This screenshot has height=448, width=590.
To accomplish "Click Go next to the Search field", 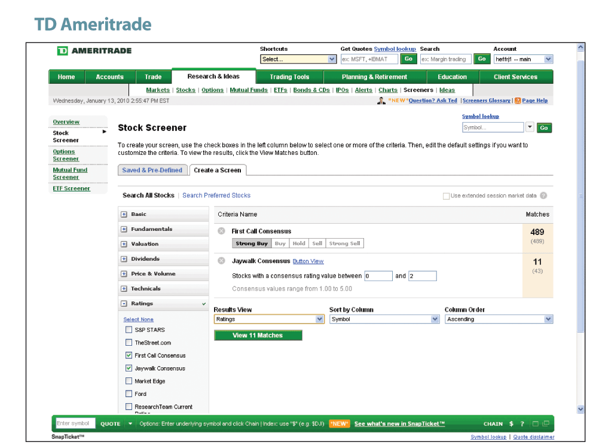I will click(482, 59).
